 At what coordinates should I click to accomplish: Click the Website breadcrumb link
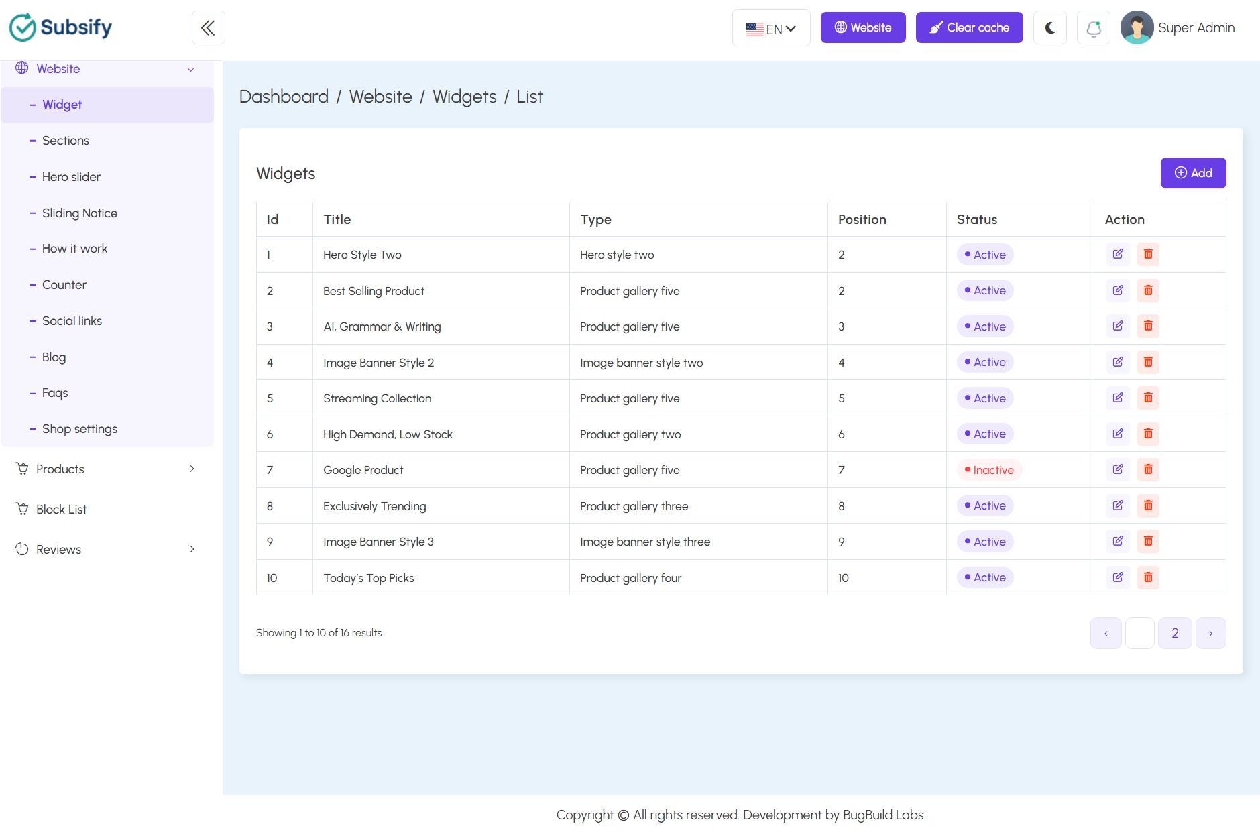pyautogui.click(x=380, y=97)
